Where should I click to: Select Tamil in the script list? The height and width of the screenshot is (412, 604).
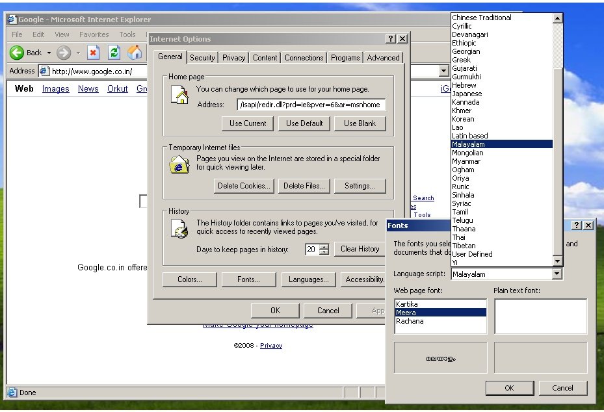click(x=502, y=212)
